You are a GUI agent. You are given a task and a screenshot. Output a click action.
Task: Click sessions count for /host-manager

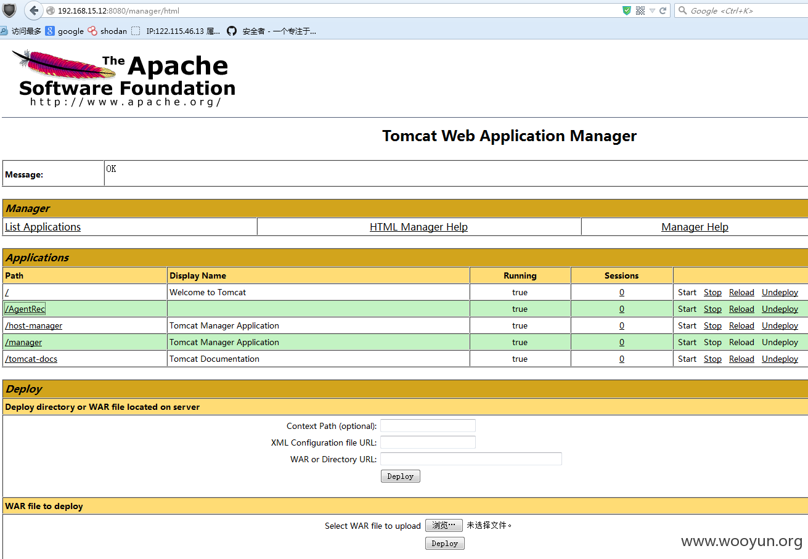click(x=622, y=325)
